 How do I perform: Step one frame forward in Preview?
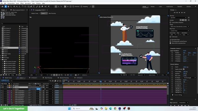pyautogui.click(x=182, y=13)
